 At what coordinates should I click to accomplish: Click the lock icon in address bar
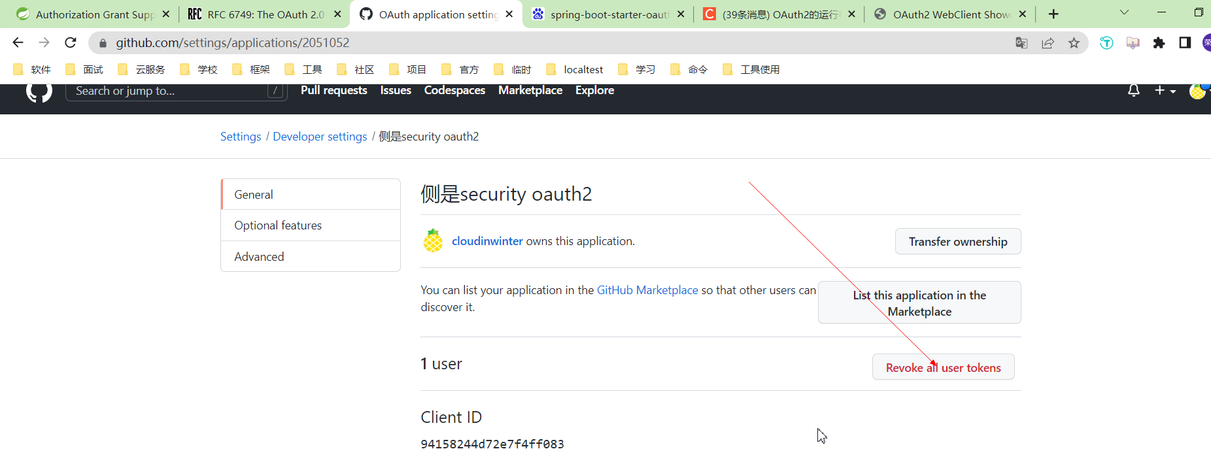[103, 43]
